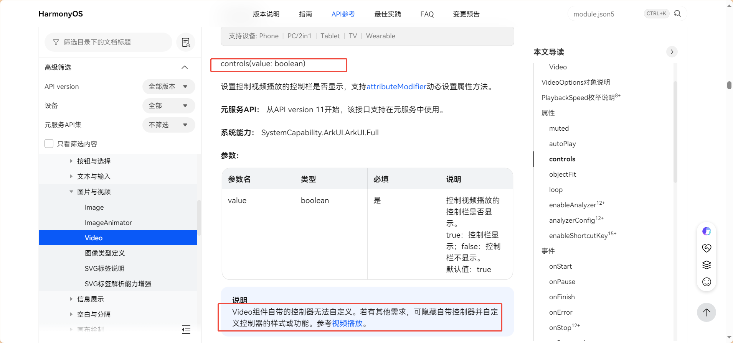This screenshot has height=343, width=733.
Task: Open the 设备 全部 dropdown
Action: click(168, 106)
